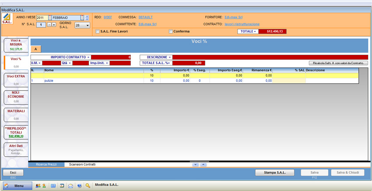
Task: Click the single user icon in bottom toolbar
Action: pos(44,186)
